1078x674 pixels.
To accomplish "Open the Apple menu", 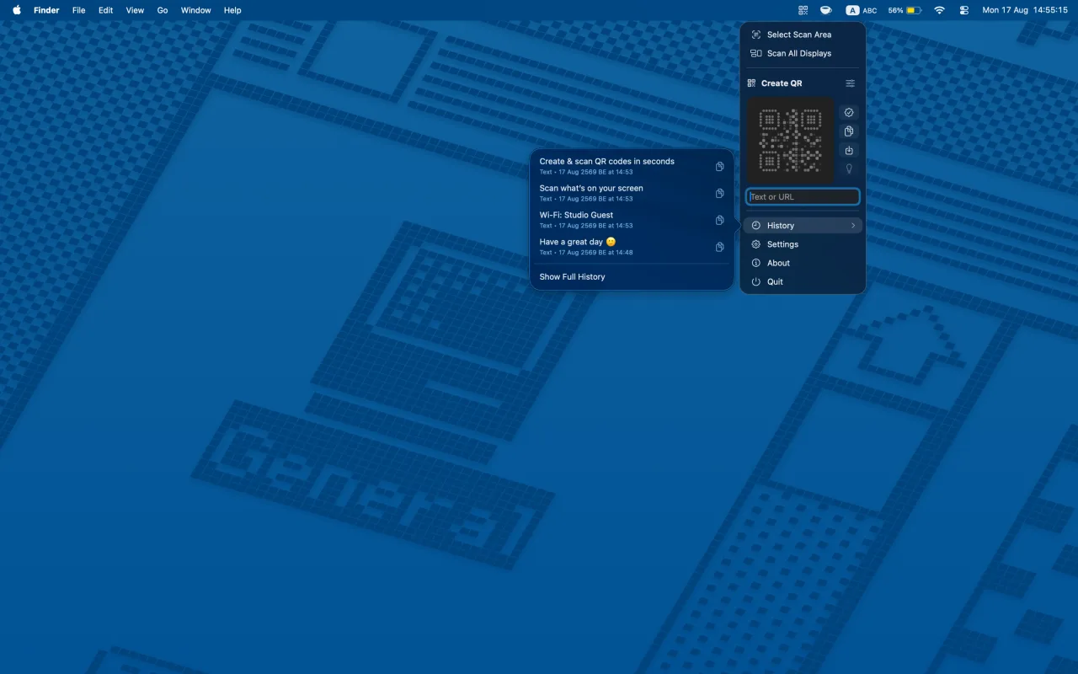I will click(17, 10).
